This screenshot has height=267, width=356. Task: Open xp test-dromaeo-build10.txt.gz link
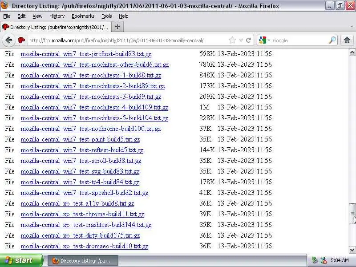85,246
